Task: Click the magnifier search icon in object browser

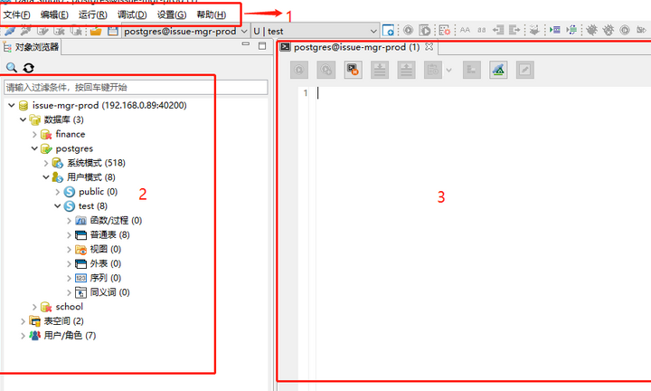Action: [x=11, y=67]
